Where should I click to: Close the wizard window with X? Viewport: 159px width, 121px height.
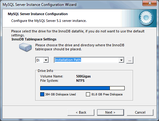point(150,3)
